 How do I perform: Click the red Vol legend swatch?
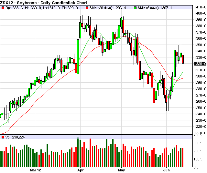(3, 137)
